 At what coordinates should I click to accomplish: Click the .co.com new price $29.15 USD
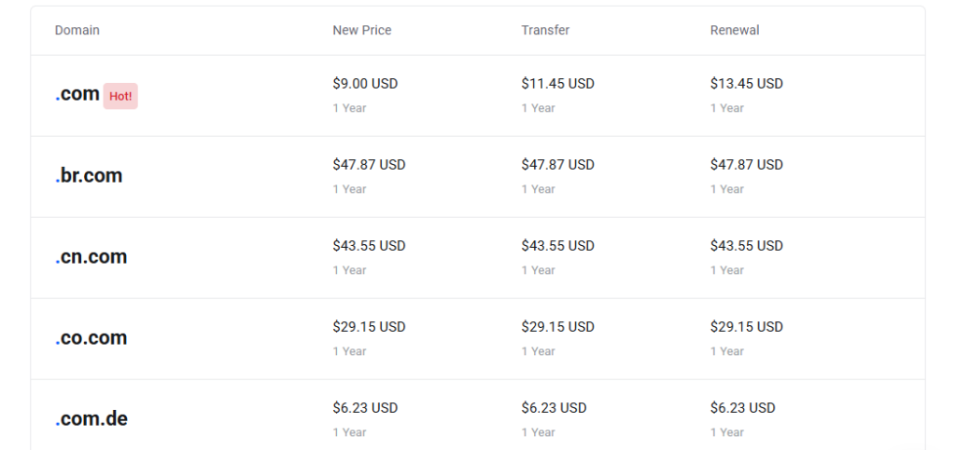(369, 327)
